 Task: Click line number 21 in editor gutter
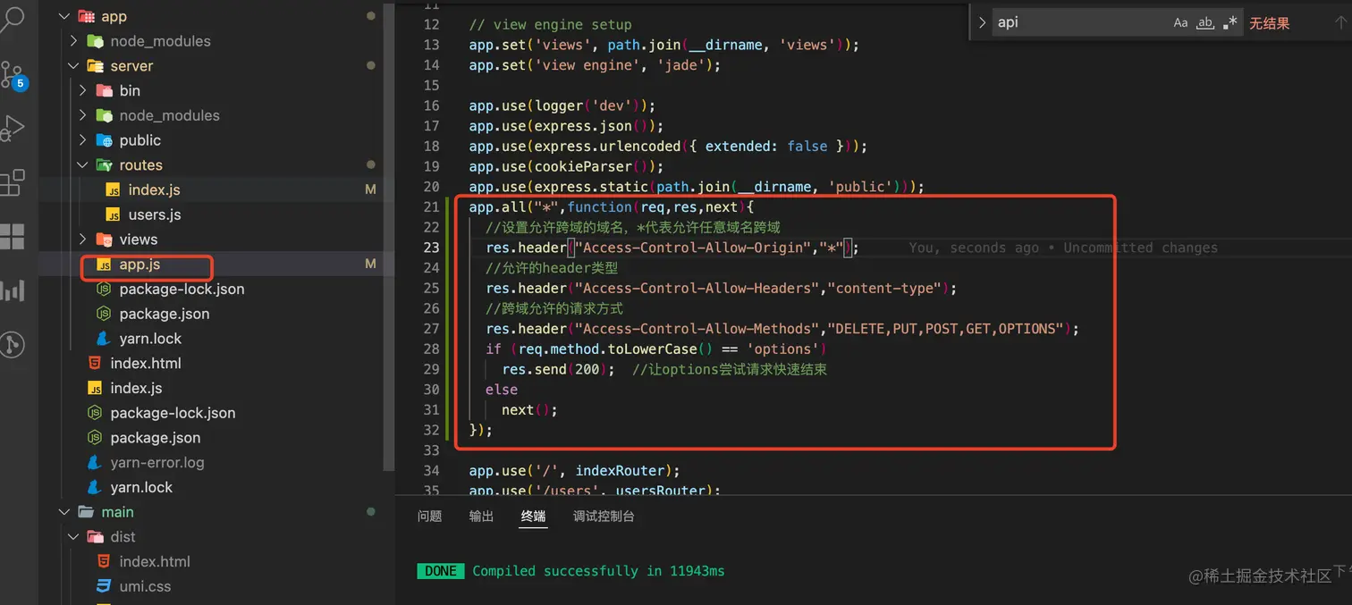click(x=431, y=207)
